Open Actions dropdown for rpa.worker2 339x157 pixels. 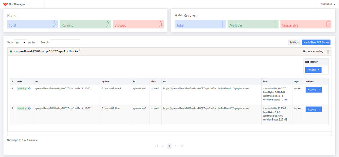313,110
